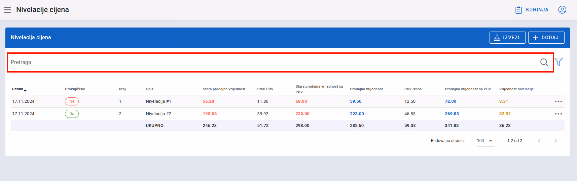The image size is (577, 181).
Task: Sort by the Stara prodajna vrijednost header
Action: coord(224,89)
